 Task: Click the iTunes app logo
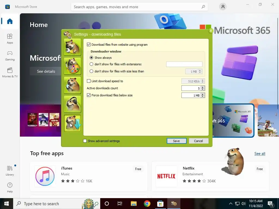(x=45, y=176)
